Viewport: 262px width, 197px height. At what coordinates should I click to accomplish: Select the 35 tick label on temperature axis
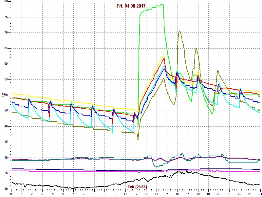click(x=6, y=142)
